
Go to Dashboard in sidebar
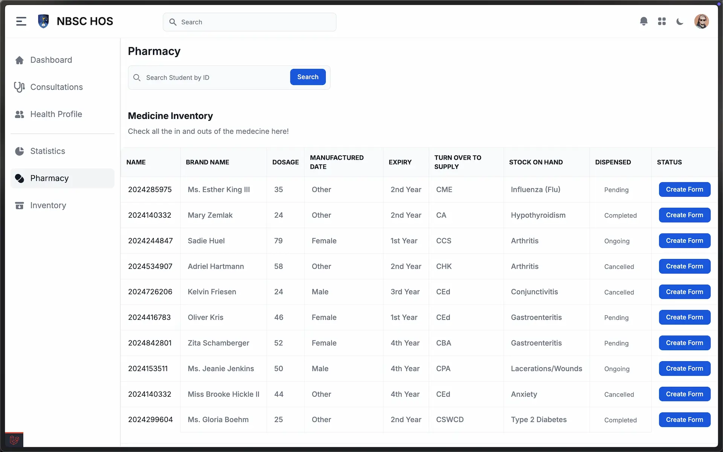pos(63,60)
